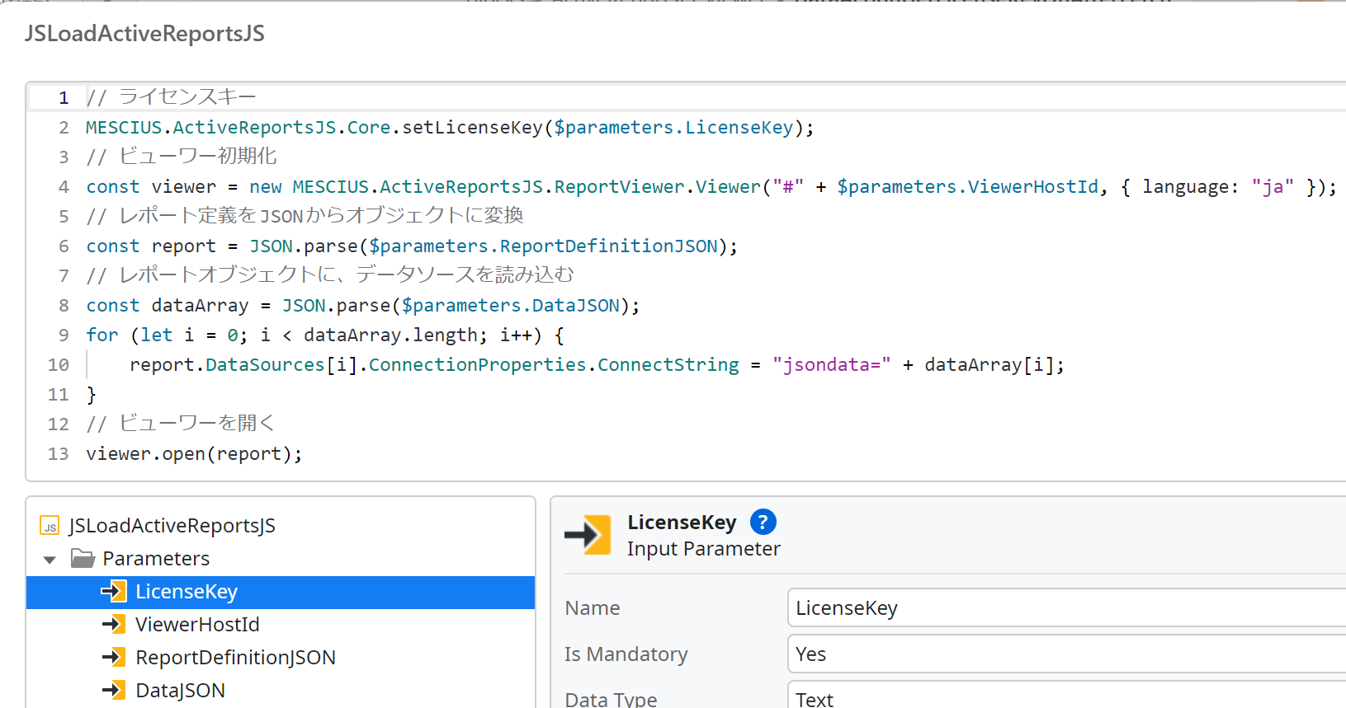This screenshot has width=1346, height=708.
Task: Click the ConnectString assignment on line 10
Action: [x=597, y=365]
